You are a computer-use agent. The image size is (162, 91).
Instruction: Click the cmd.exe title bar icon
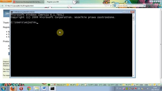point(12,12)
